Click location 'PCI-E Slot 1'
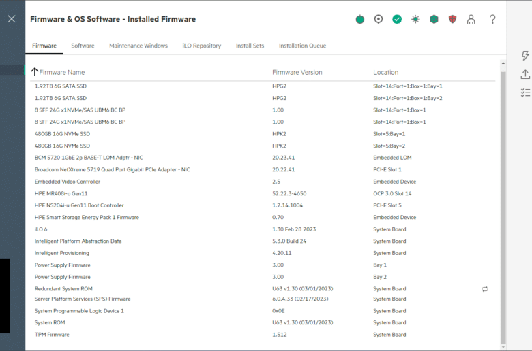The height and width of the screenshot is (351, 532). tap(387, 169)
